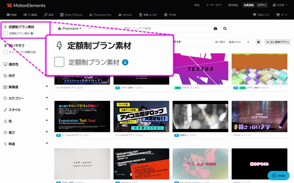The width and height of the screenshot is (294, 183).
Task: Open the color wipe pink splatter thumbnail
Action: [x=200, y=164]
